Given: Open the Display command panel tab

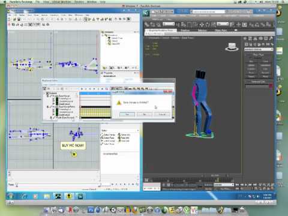Looking at the screenshot, I should (x=266, y=38).
